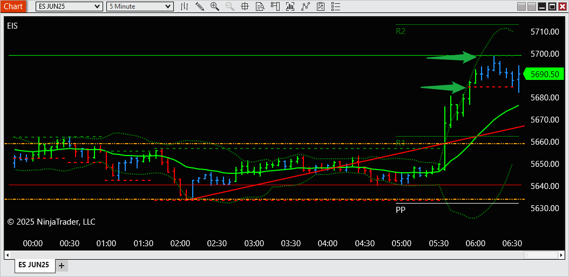Open the Data Series dialog

click(290, 6)
